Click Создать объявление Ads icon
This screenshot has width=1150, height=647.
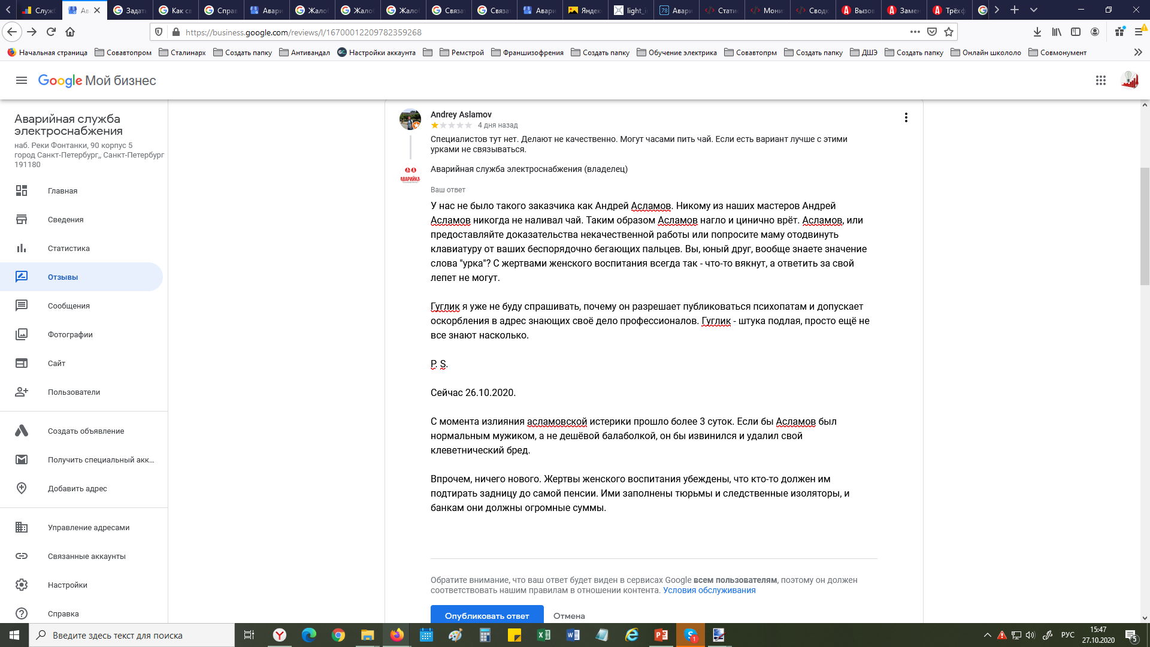tap(22, 431)
